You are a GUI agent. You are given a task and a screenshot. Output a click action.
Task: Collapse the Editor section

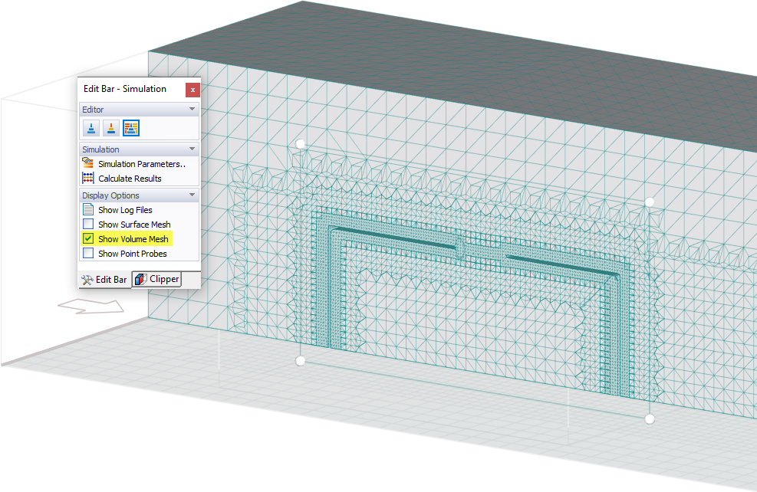[192, 109]
